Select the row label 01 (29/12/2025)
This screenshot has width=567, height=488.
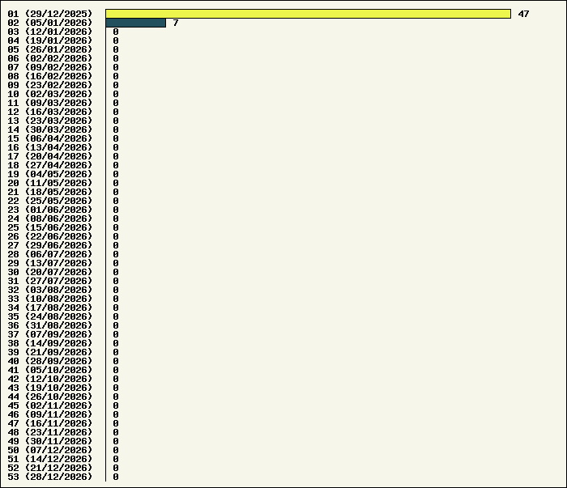(50, 14)
